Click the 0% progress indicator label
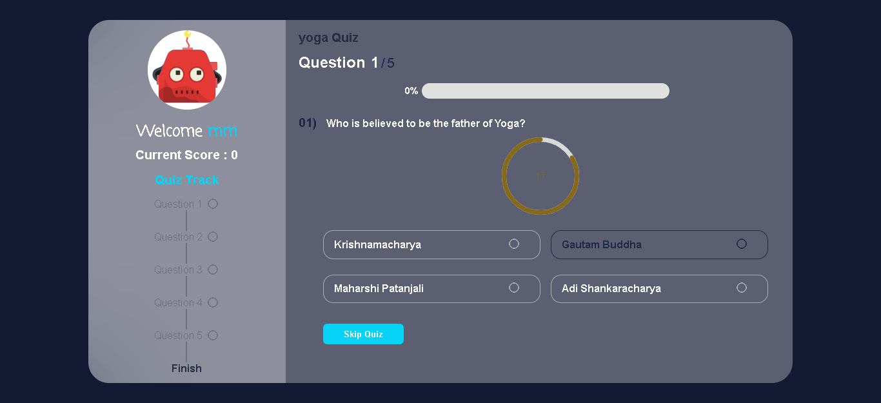 point(411,91)
